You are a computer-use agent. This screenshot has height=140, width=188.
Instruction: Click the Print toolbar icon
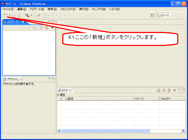pos(19,15)
